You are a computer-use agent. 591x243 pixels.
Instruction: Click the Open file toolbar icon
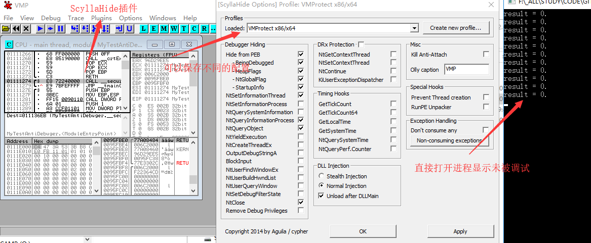tap(7, 29)
